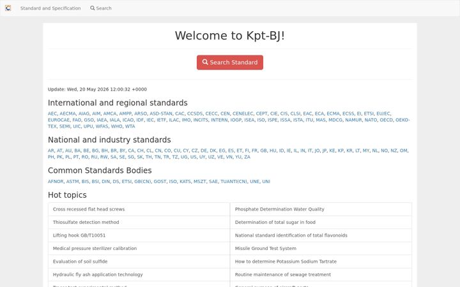460x287 pixels.
Task: Open the NZ national standards link
Action: tap(394, 151)
